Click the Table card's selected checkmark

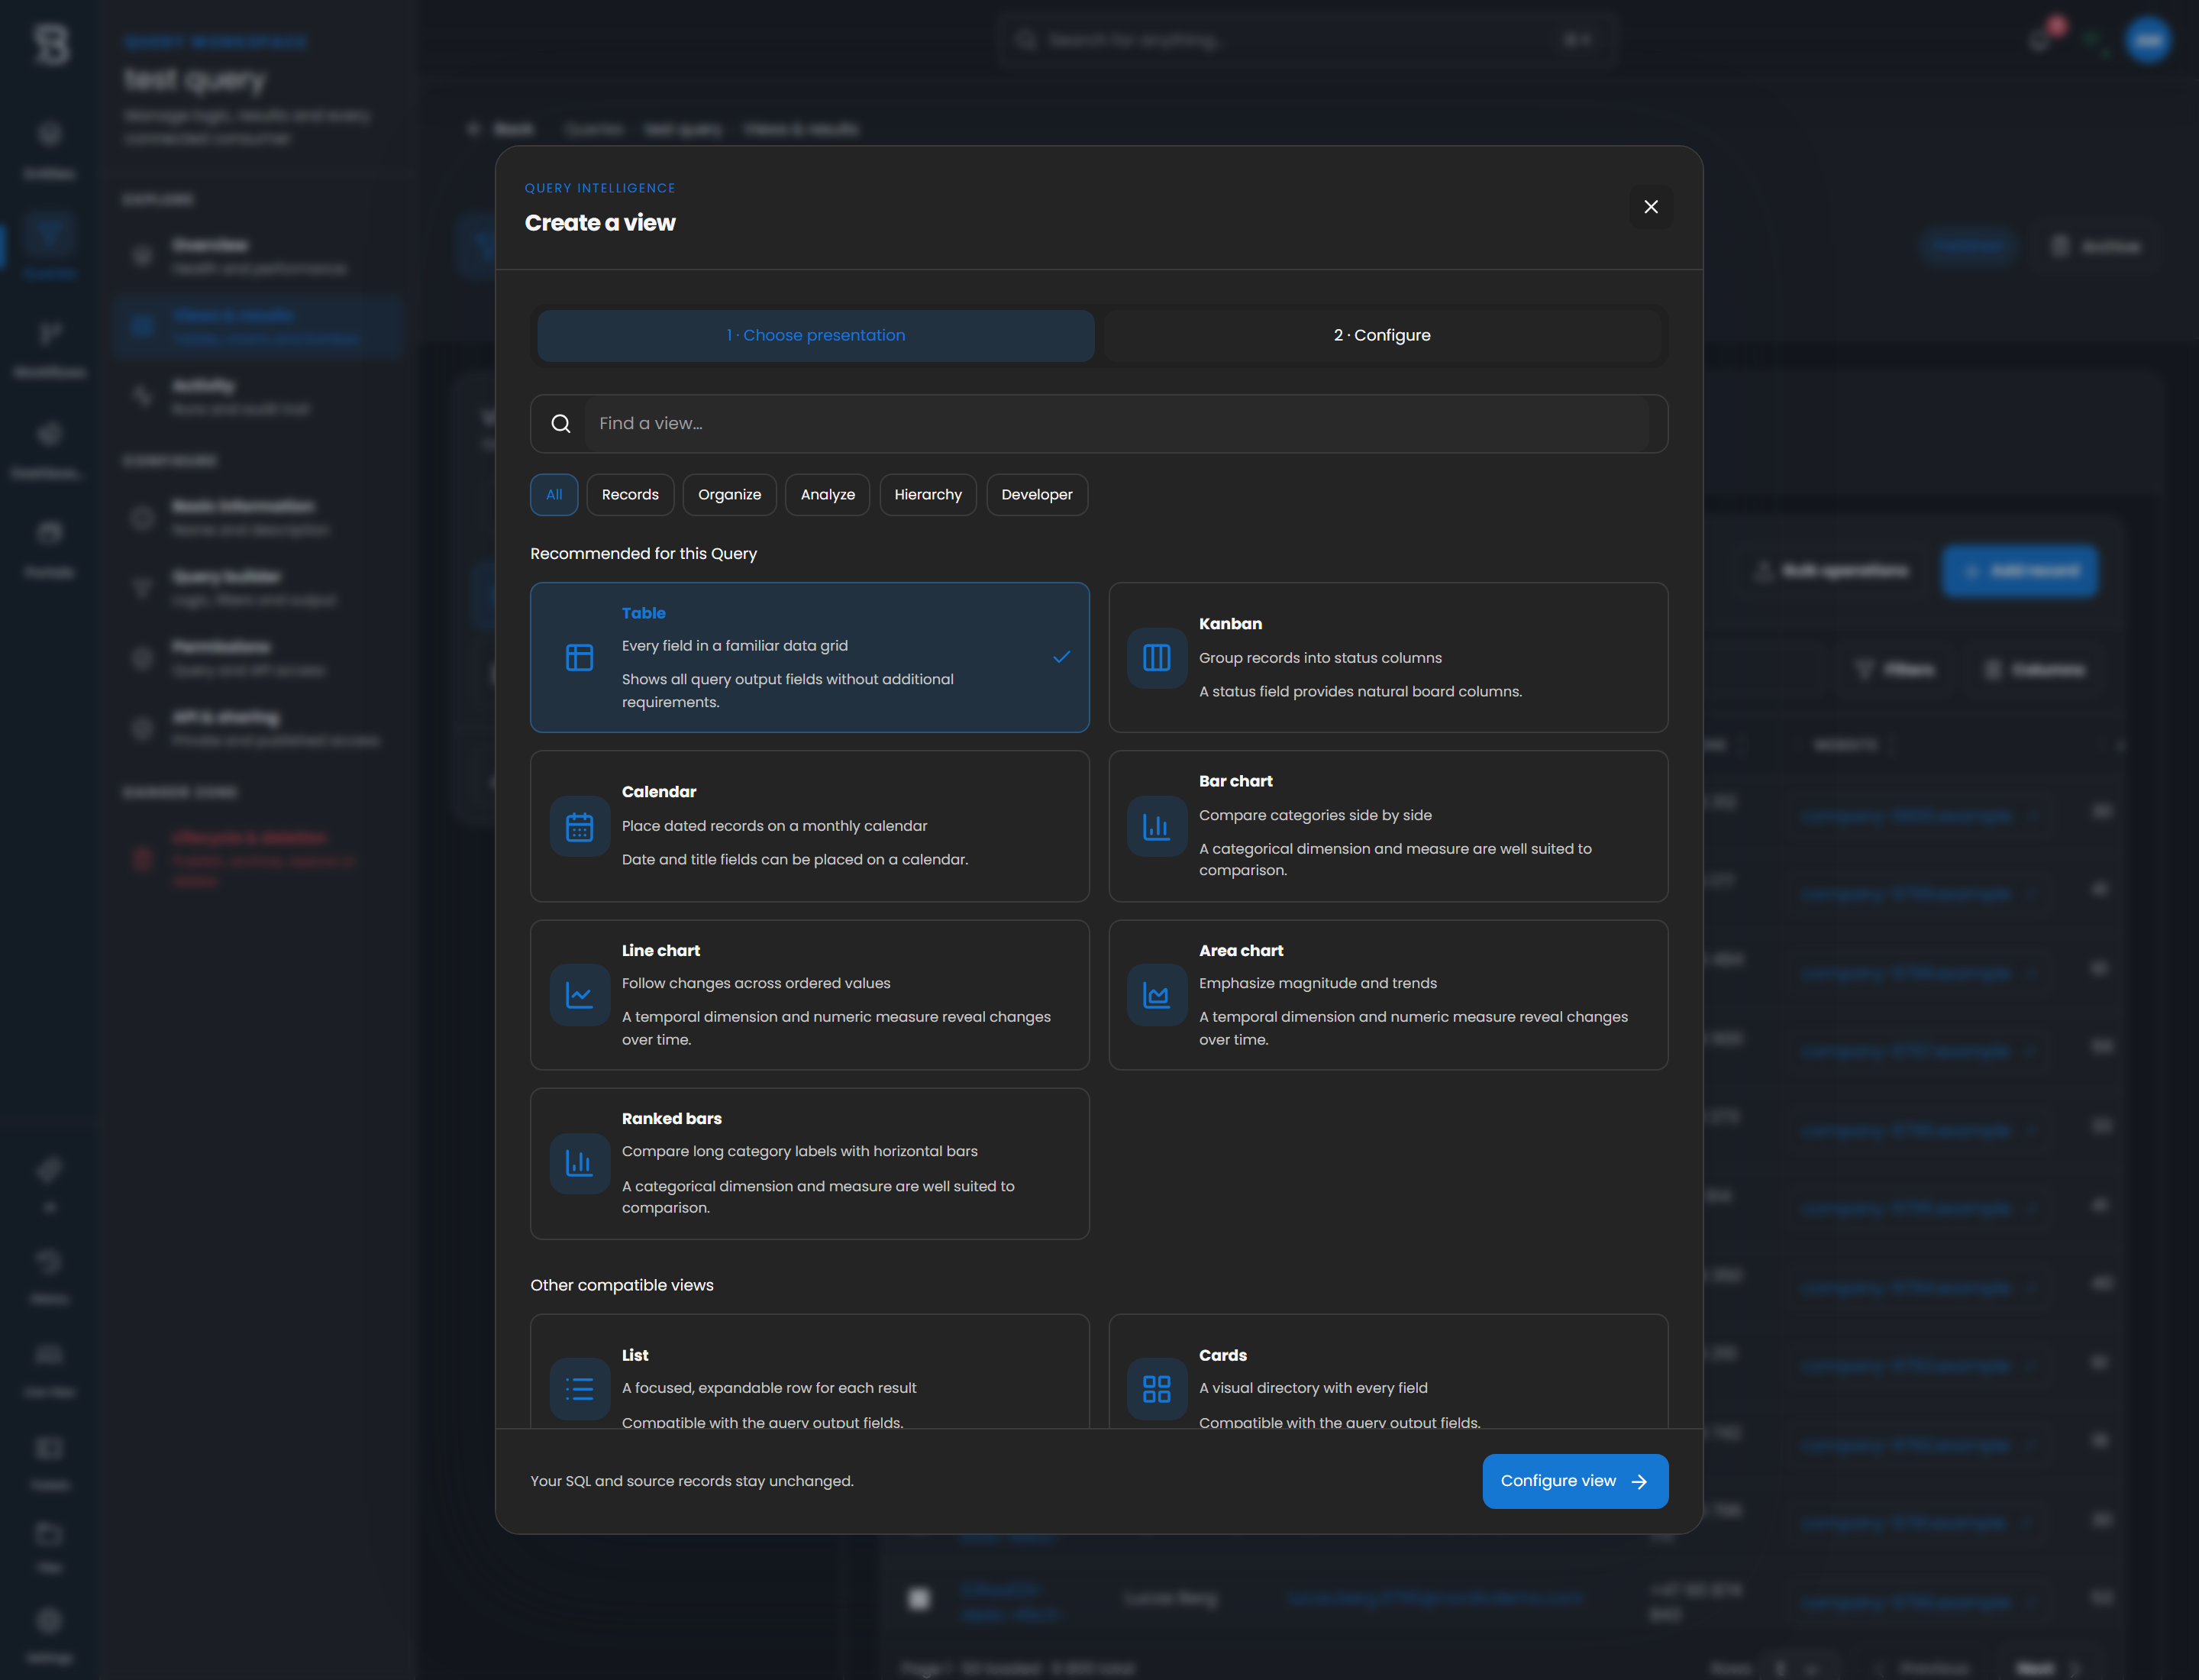click(1061, 657)
